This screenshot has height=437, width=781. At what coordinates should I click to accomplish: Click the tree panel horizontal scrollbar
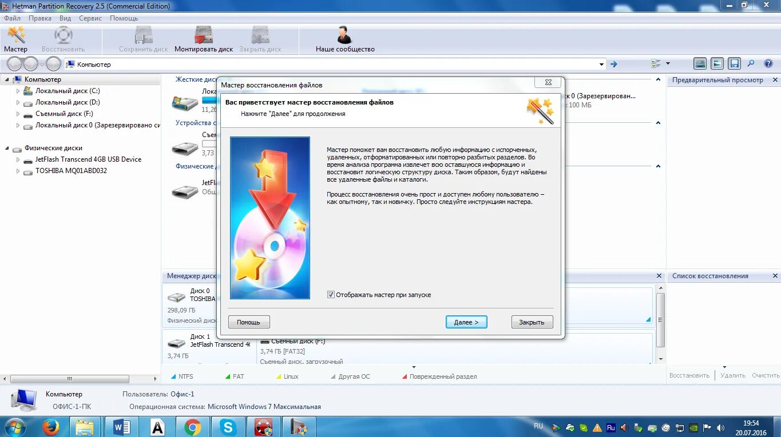(x=69, y=379)
